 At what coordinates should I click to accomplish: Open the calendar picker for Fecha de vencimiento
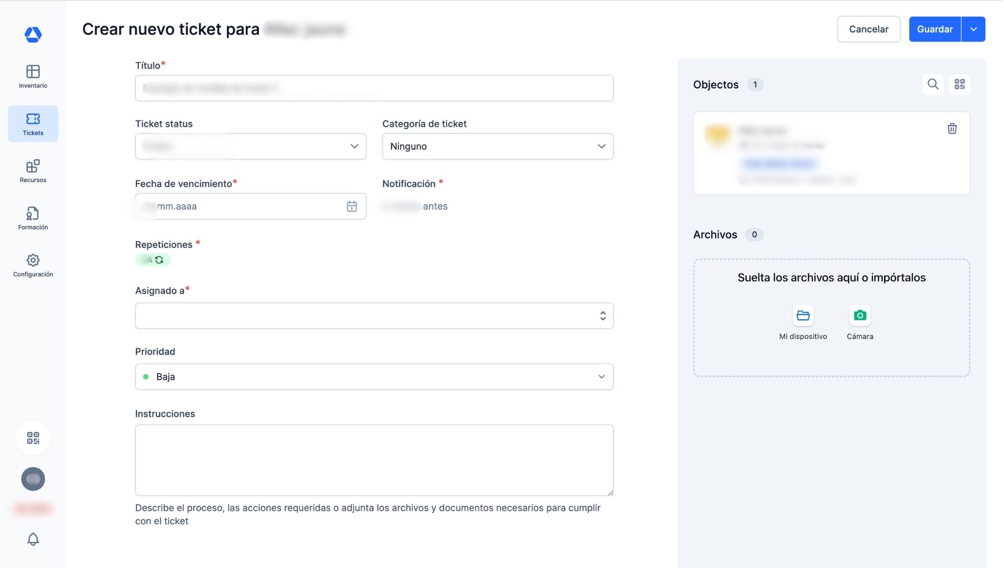pyautogui.click(x=351, y=206)
